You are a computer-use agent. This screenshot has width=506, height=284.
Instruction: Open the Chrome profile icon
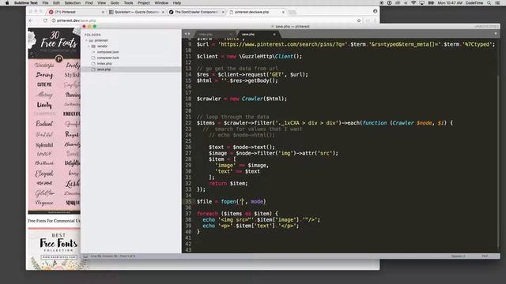point(375,11)
